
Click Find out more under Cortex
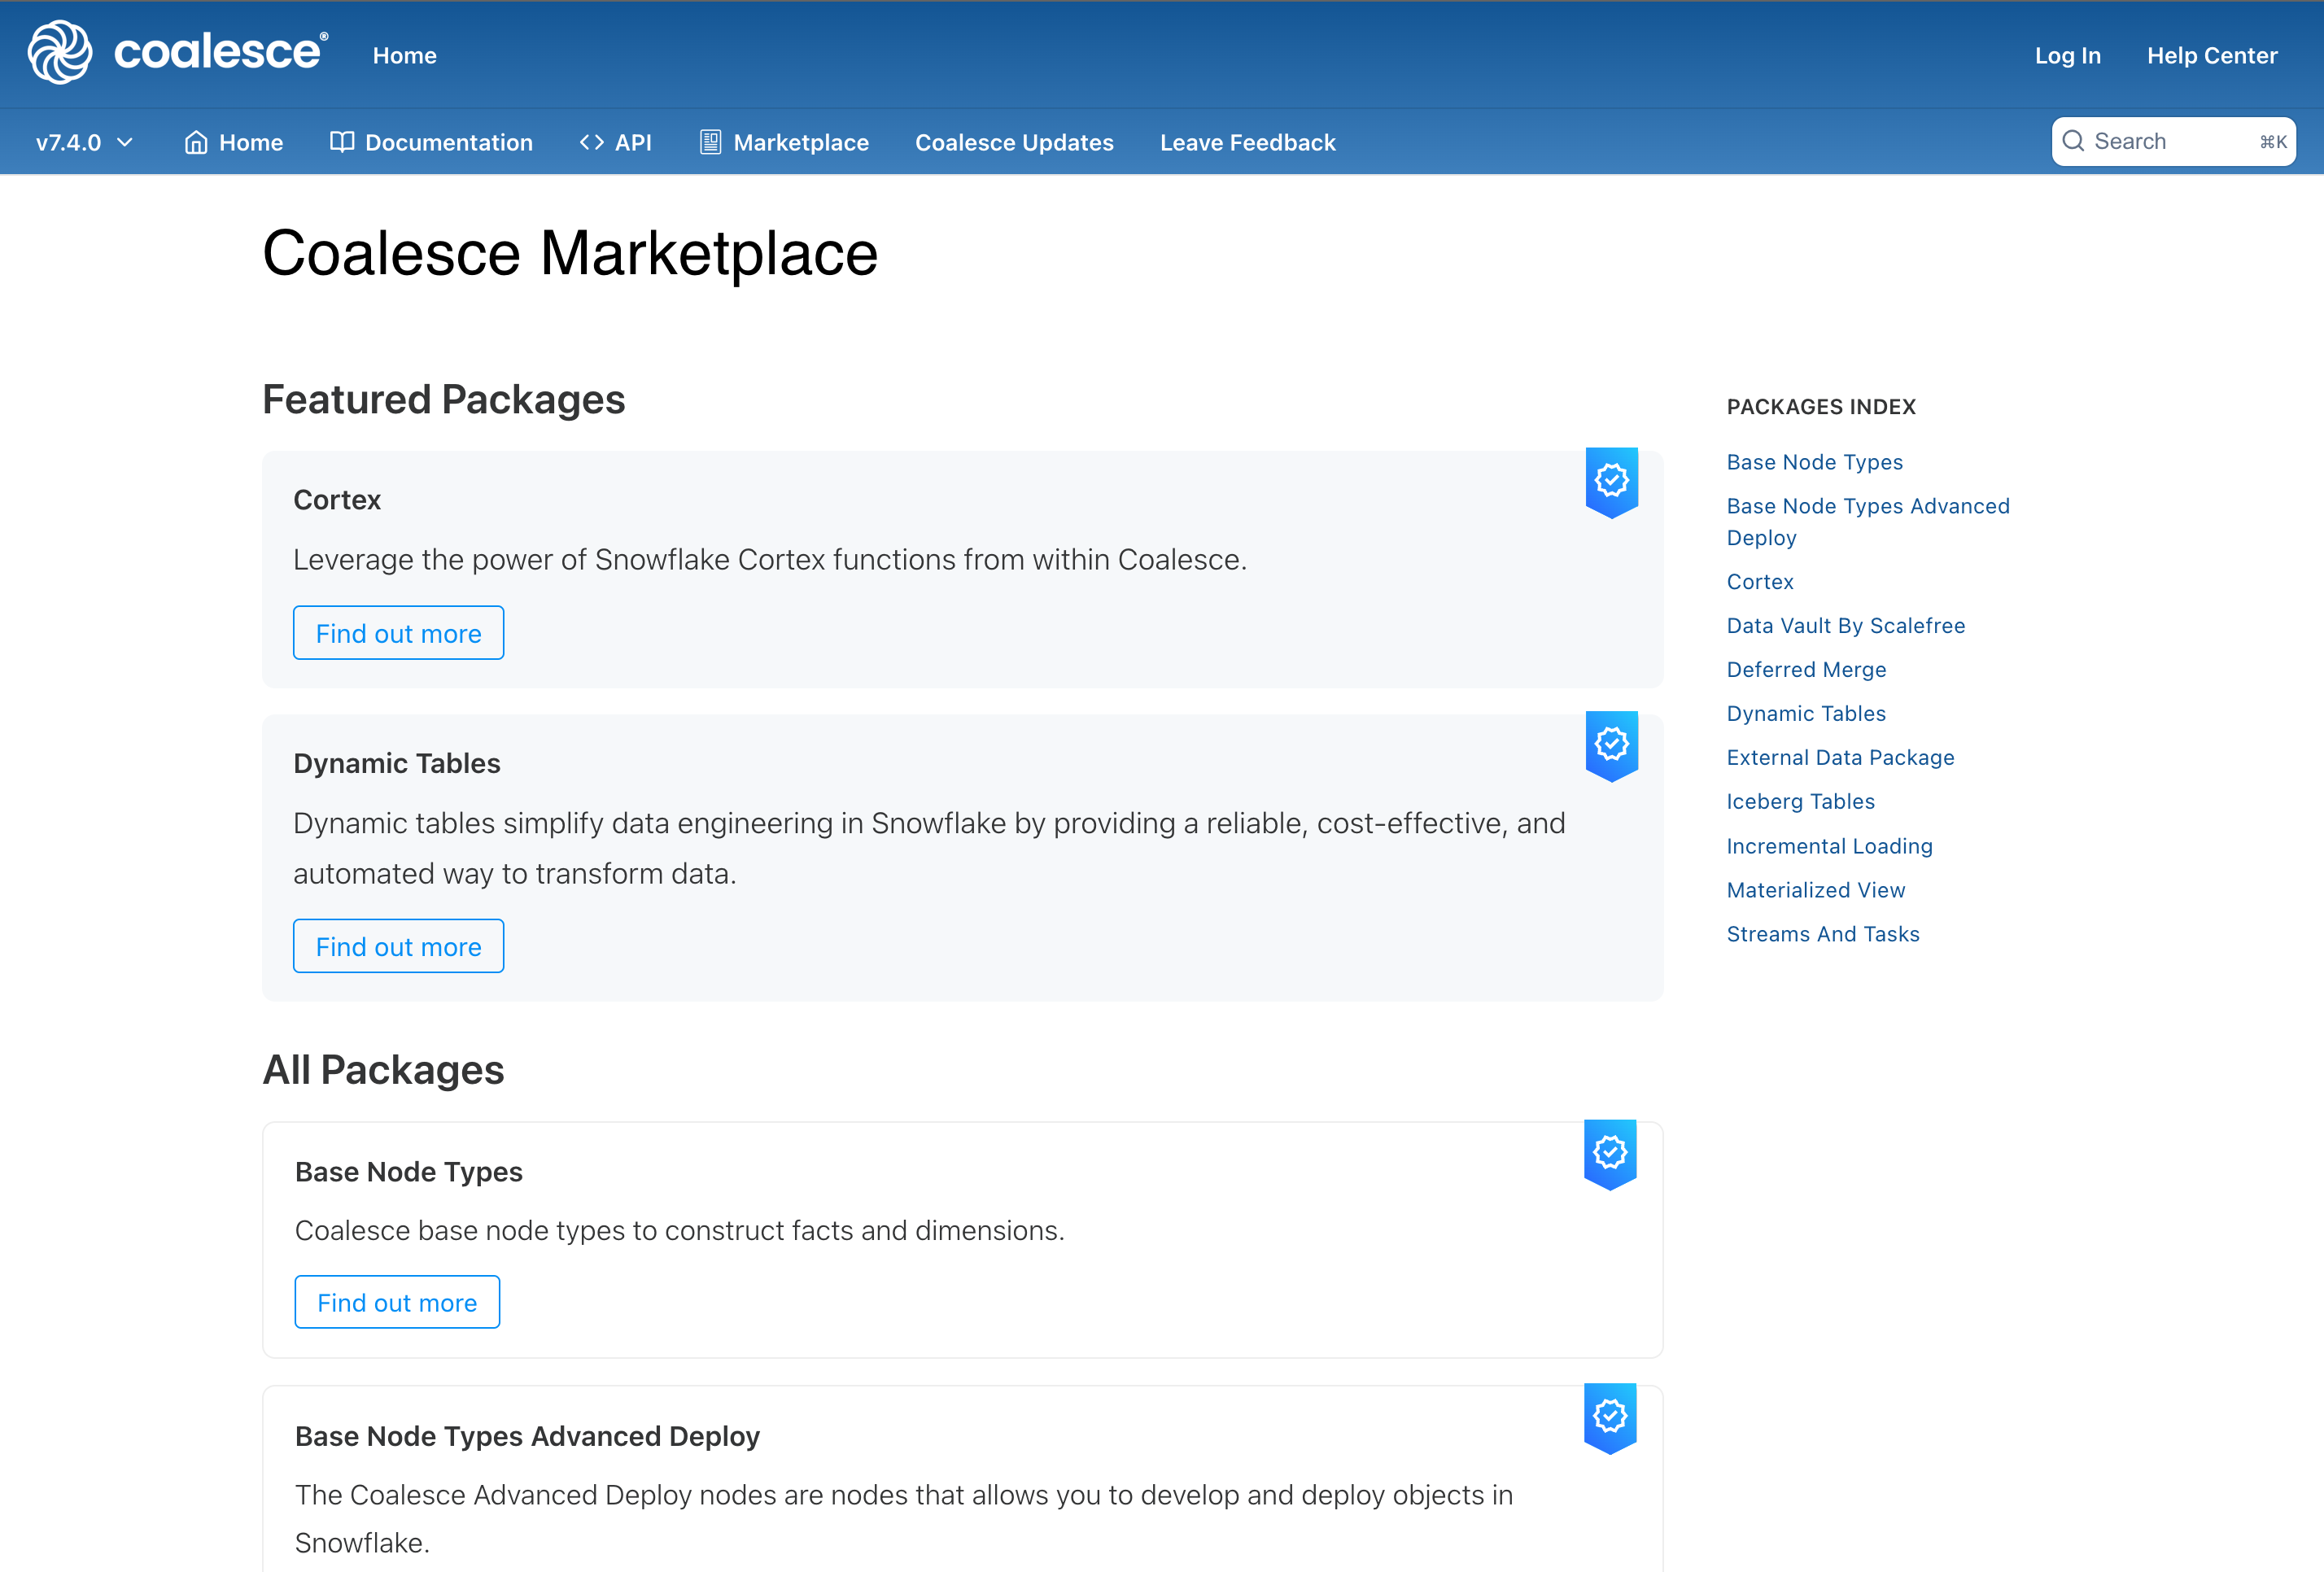(x=398, y=633)
